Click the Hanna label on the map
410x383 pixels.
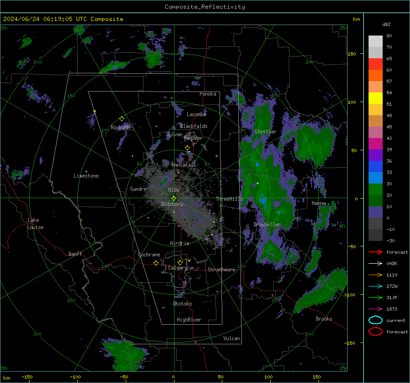[318, 203]
